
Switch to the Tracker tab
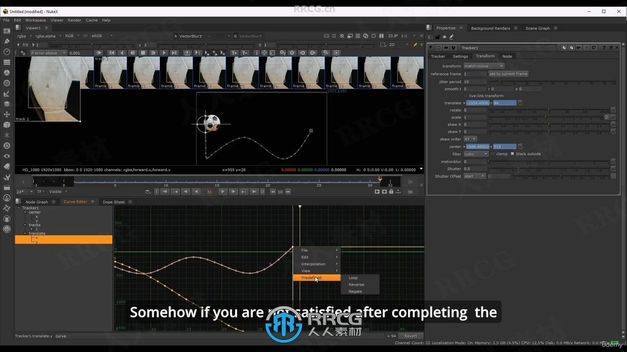click(x=438, y=56)
